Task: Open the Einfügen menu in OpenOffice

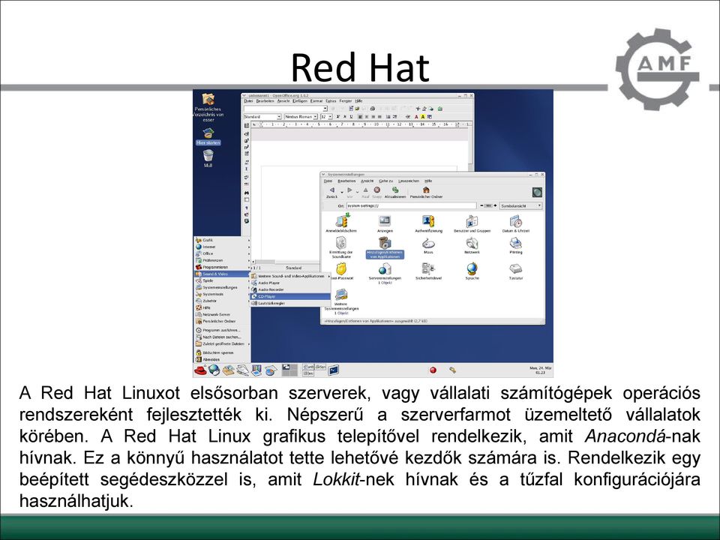Action: point(300,101)
